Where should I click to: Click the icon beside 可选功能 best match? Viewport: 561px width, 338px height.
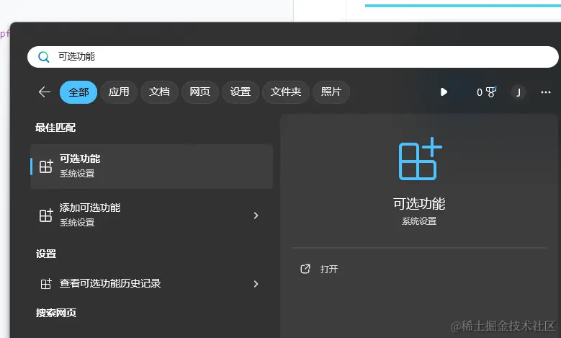[x=46, y=166]
